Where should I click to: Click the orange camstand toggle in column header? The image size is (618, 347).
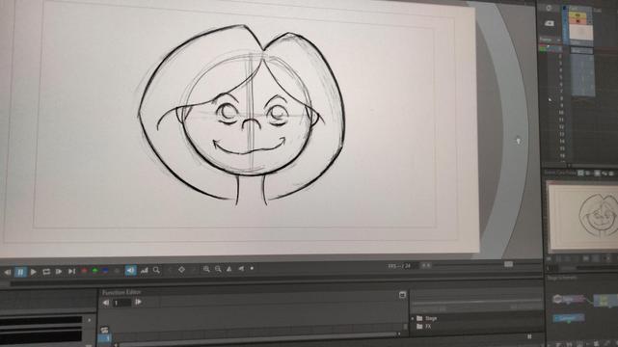pos(578,20)
